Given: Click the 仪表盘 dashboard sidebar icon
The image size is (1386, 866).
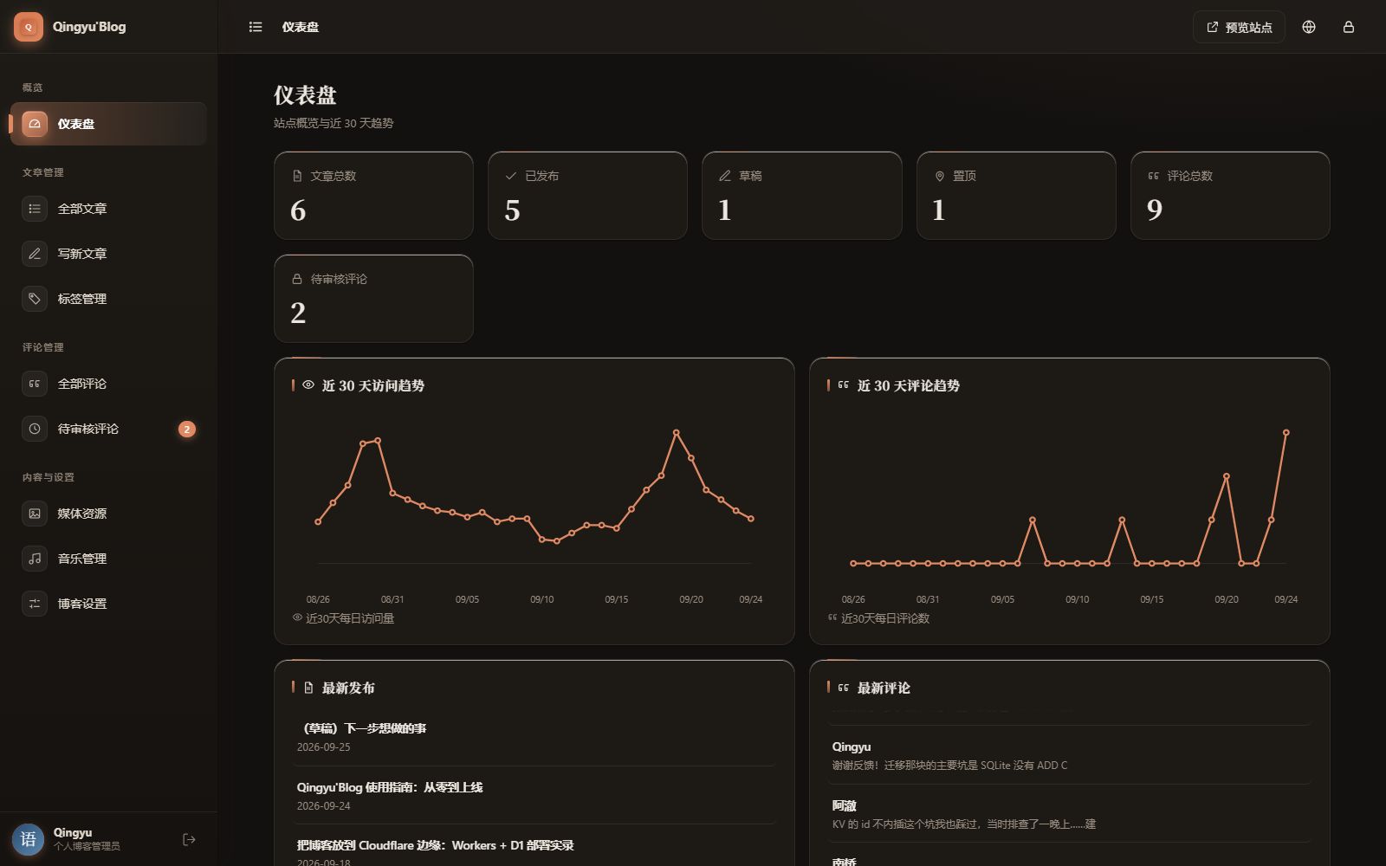Looking at the screenshot, I should coord(35,124).
